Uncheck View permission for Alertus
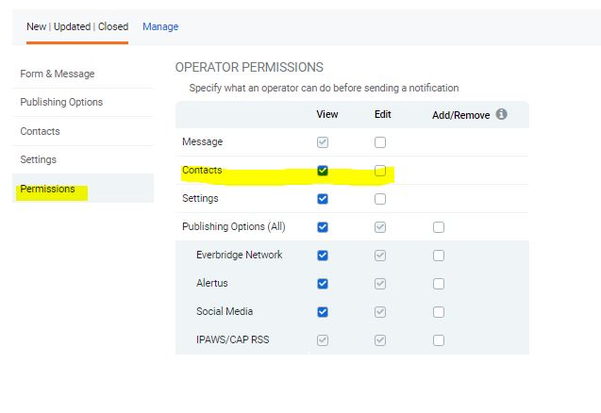The height and width of the screenshot is (413, 601). pos(323,284)
